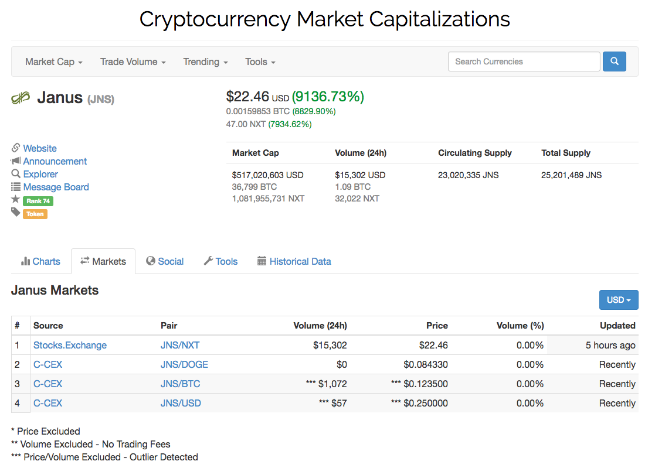Click the orange Token badge
The image size is (655, 468).
(x=35, y=214)
